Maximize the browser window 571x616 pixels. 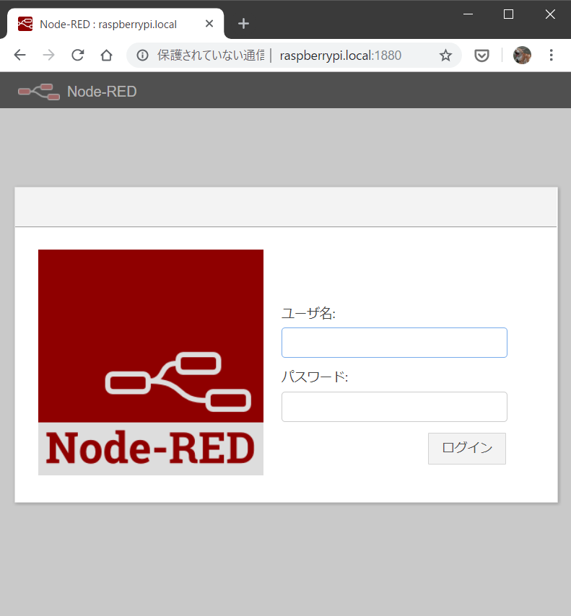point(508,14)
